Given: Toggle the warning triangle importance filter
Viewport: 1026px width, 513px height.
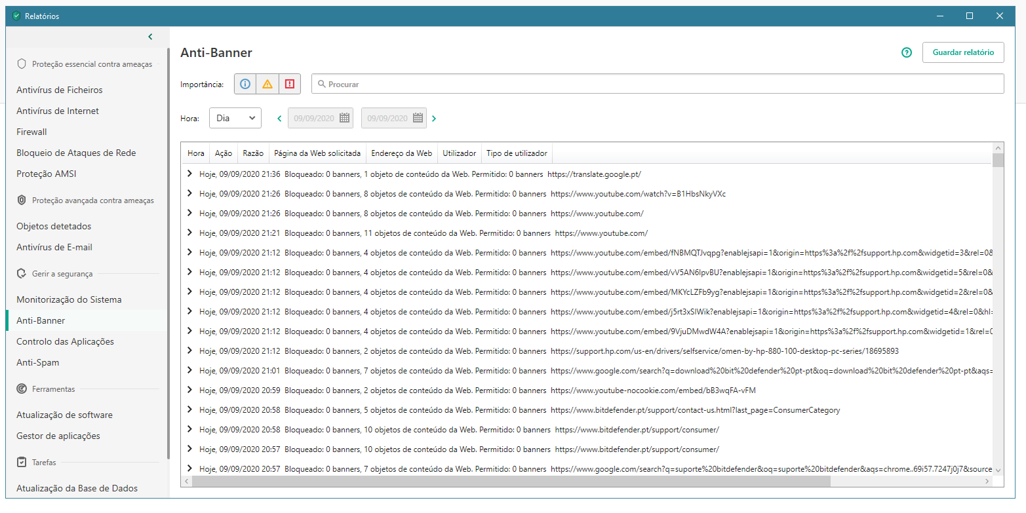Looking at the screenshot, I should (x=267, y=84).
